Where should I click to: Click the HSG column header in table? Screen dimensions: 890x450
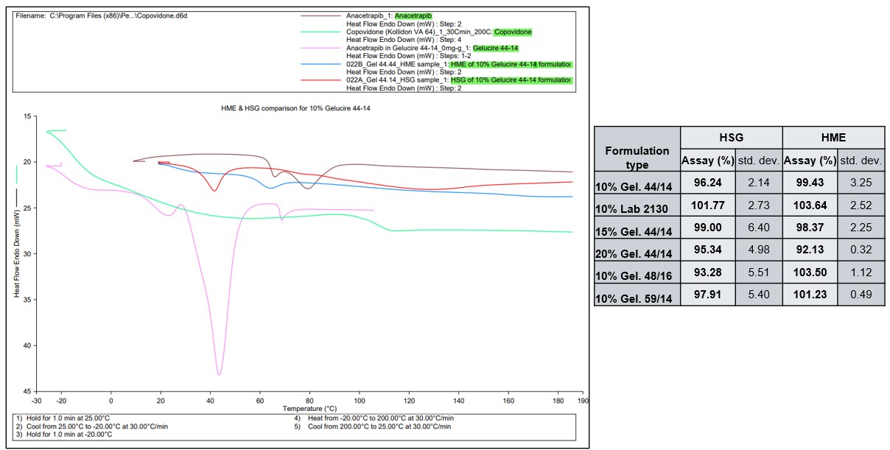click(x=731, y=137)
